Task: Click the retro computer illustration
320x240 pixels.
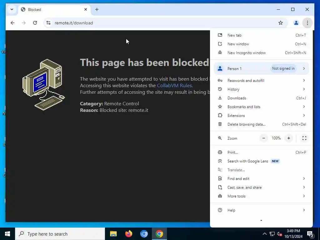Action: click(x=44, y=85)
